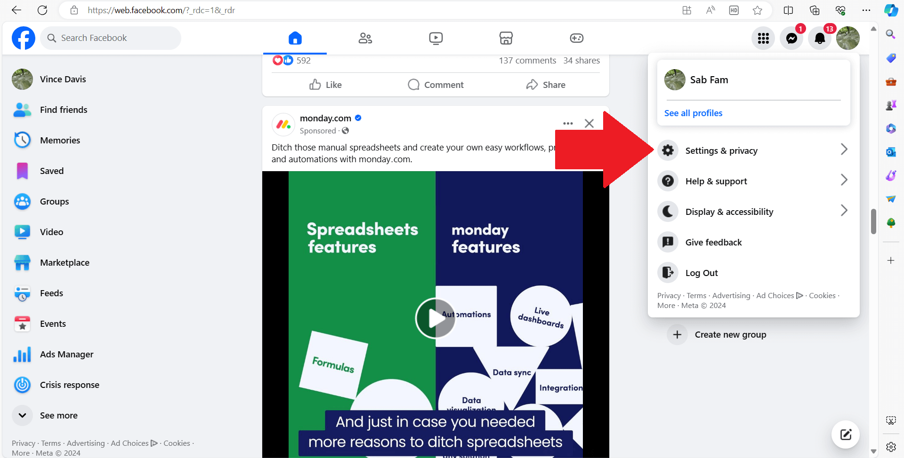View the 137 comments
The image size is (904, 458).
[x=527, y=61]
